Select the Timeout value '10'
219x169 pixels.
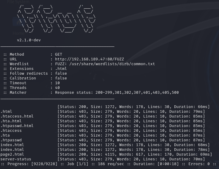pos(57,83)
